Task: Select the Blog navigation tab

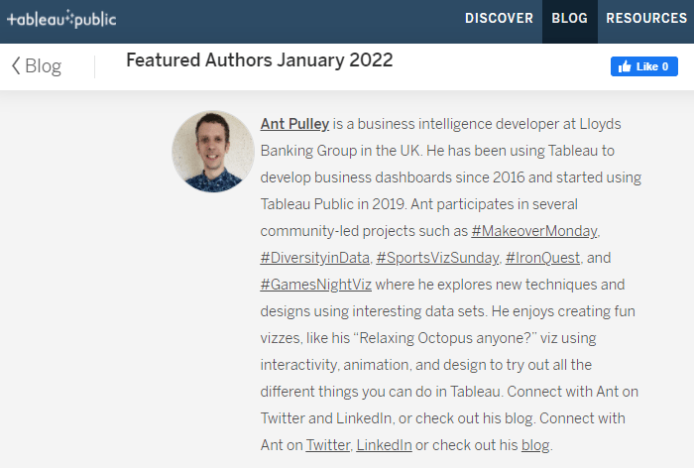Action: (x=569, y=19)
